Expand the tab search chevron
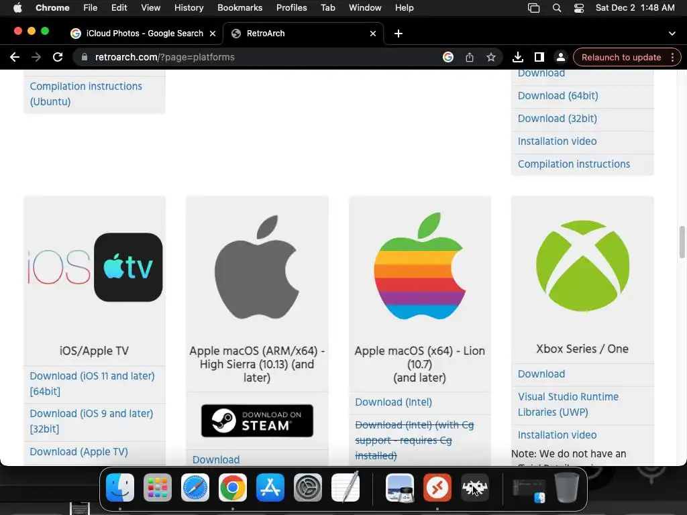This screenshot has width=687, height=515. coord(672,34)
